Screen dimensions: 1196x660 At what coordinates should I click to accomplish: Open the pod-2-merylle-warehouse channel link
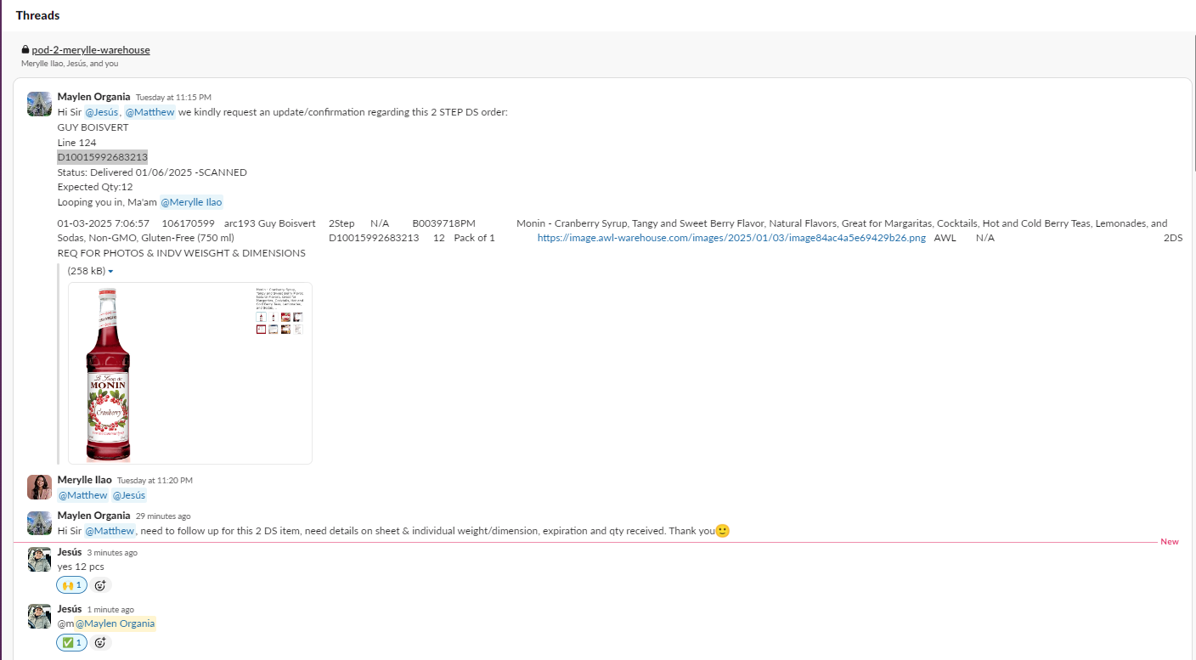coord(91,50)
